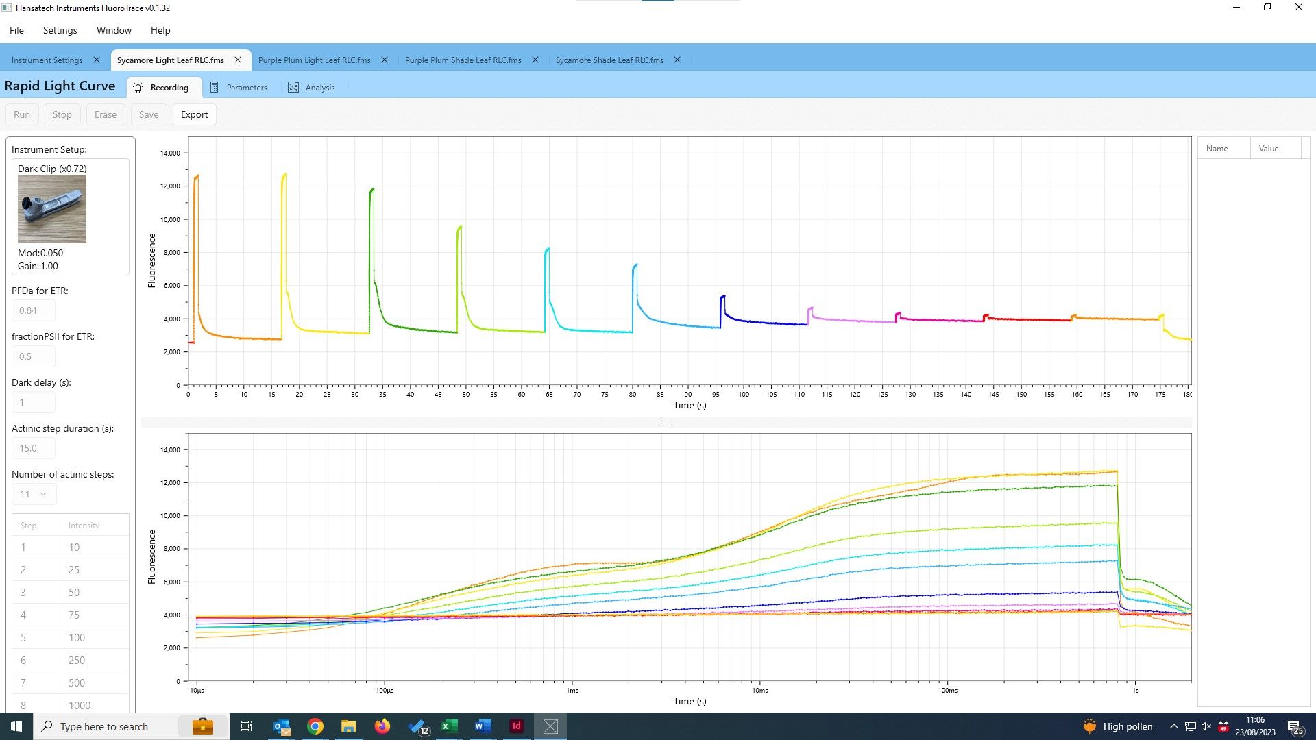Click the Dark Clip instrument thumbnail
Viewport: 1316px width, 740px height.
pos(52,209)
